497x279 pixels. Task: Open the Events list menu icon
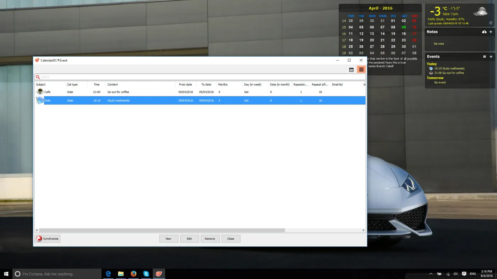click(485, 57)
